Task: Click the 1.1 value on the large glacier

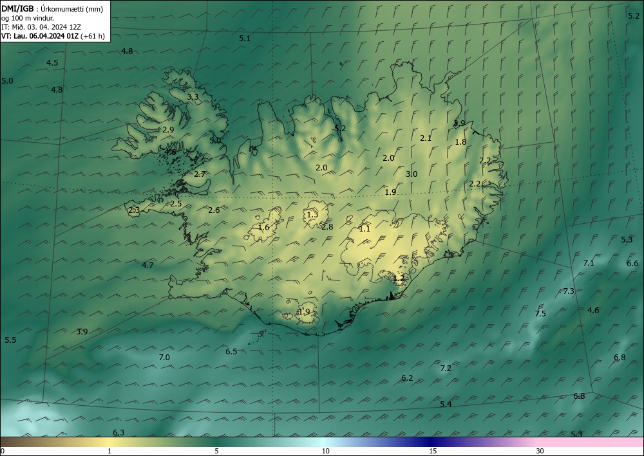Action: pyautogui.click(x=365, y=229)
